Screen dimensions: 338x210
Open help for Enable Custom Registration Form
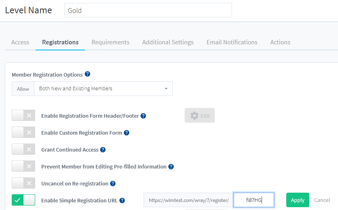click(x=127, y=133)
